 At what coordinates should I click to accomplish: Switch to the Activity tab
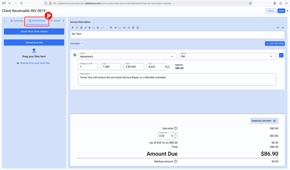[56, 21]
